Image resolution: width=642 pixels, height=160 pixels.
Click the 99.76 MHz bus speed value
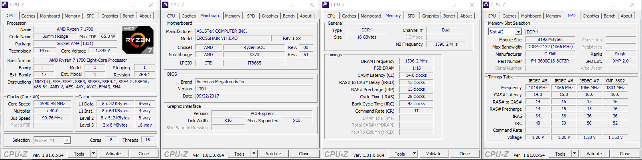click(52, 118)
